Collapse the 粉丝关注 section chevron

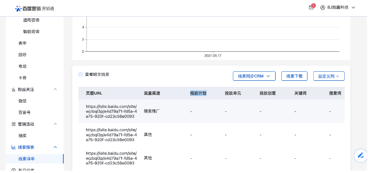click(55, 89)
